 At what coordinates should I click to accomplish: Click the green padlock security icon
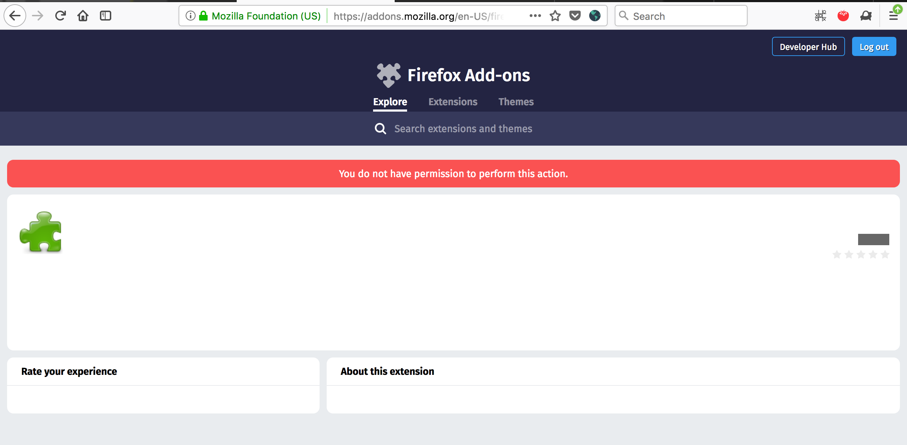coord(203,16)
